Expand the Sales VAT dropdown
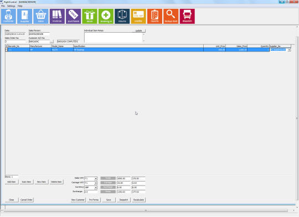The width and height of the screenshot is (299, 217). click(96, 179)
